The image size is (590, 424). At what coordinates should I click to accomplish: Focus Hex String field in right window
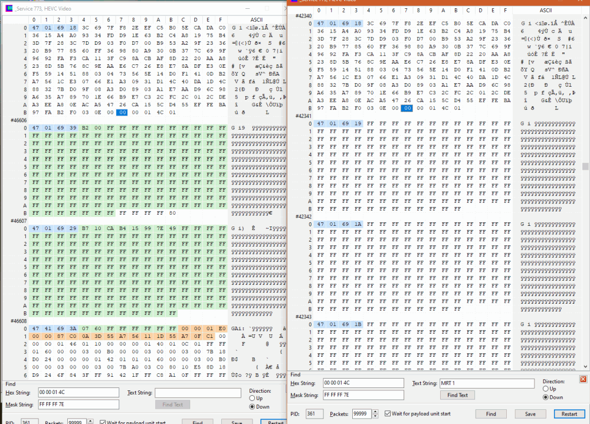click(x=363, y=383)
